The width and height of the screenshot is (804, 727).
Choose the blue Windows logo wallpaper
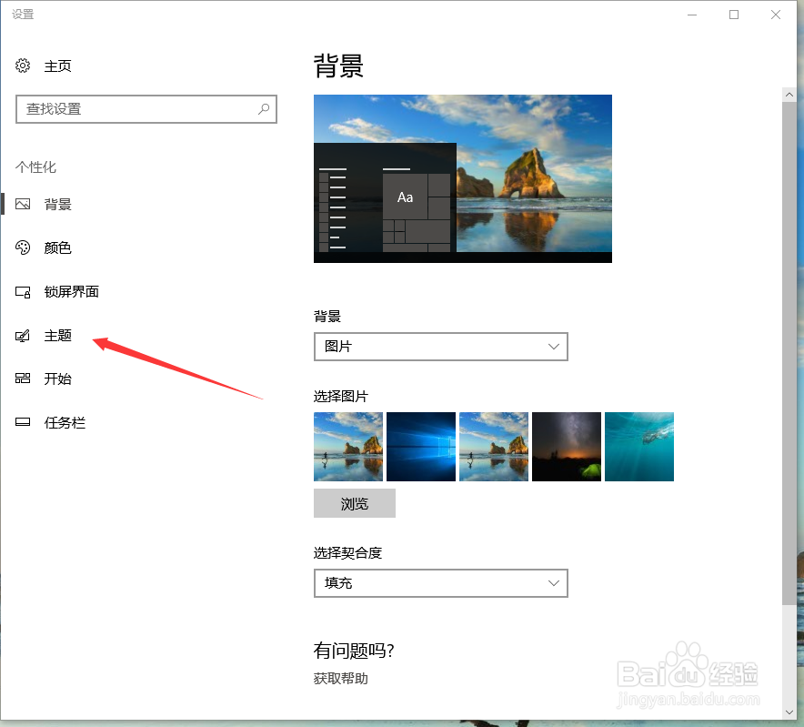coord(421,447)
